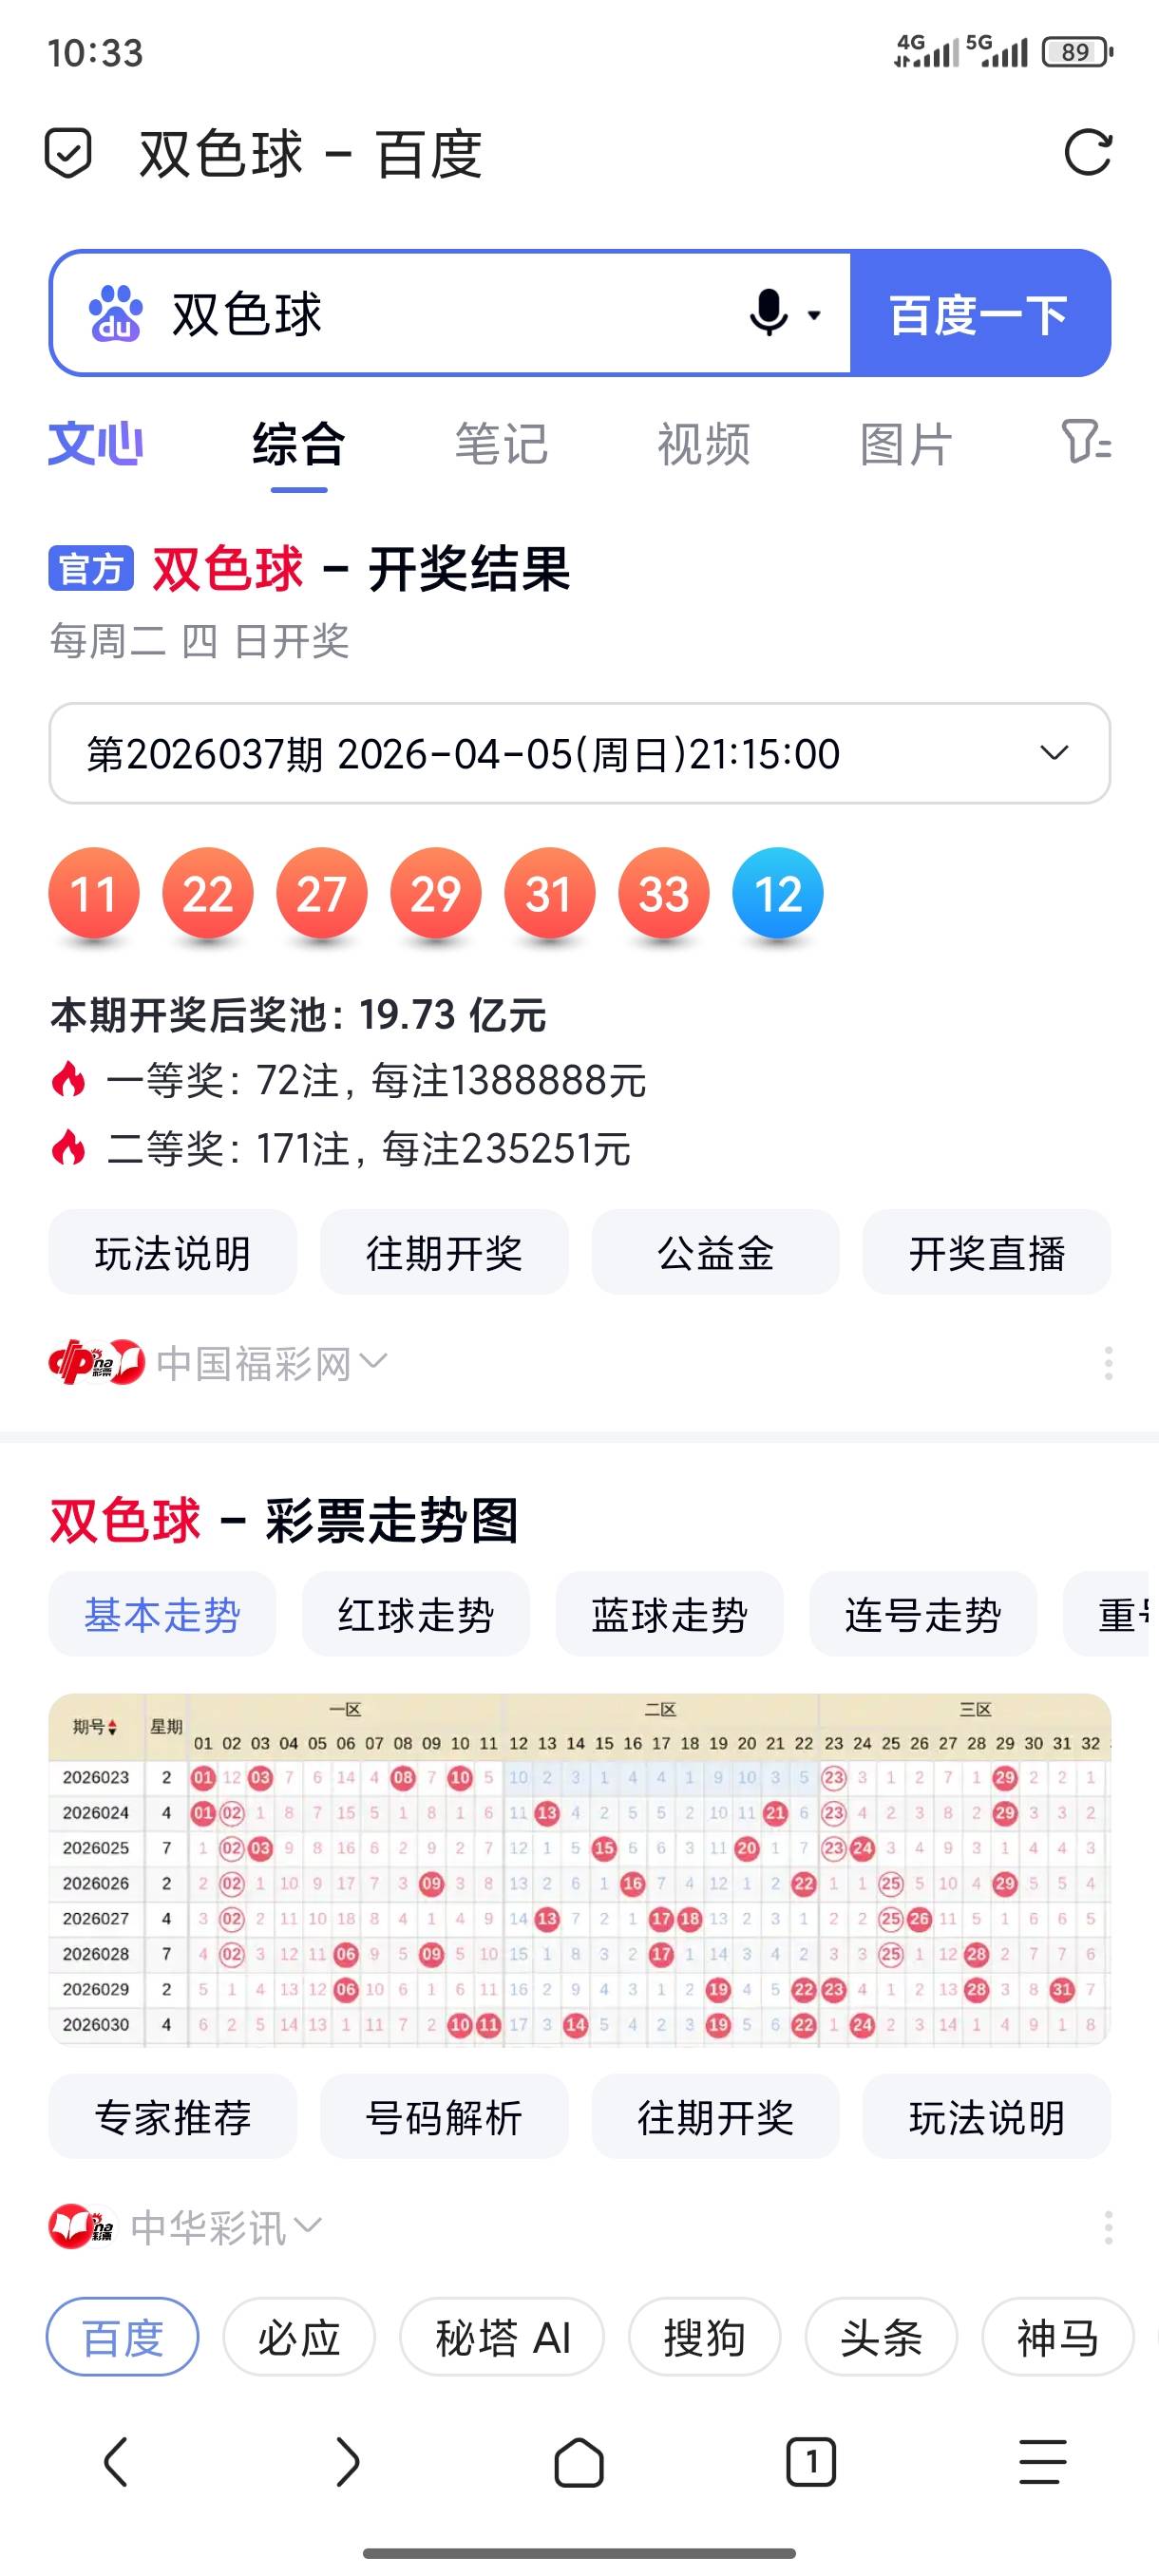Tap the red ball number 27
Viewport: 1159px width, 2576px height.
click(x=322, y=893)
